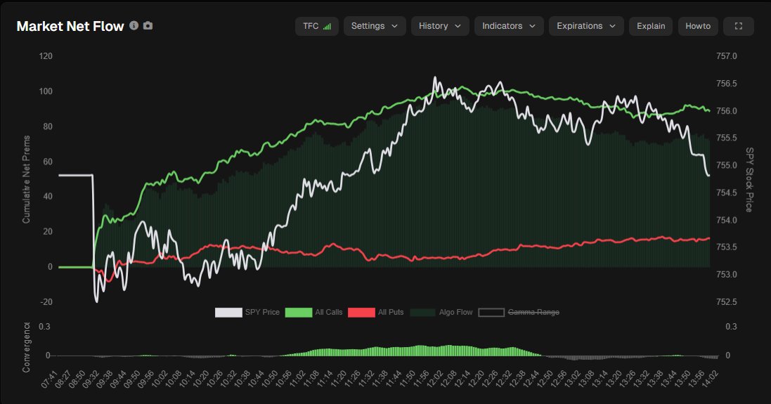Click the Convergence axis title

[x=27, y=347]
